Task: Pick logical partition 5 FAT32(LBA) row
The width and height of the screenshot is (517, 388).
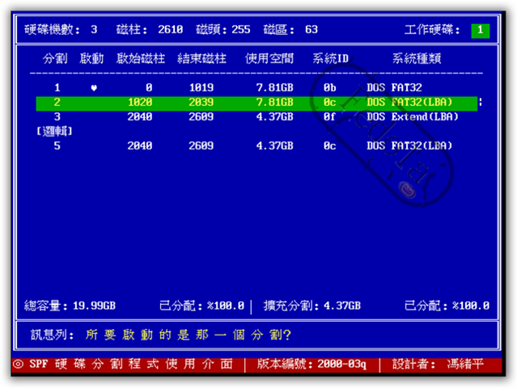Action: [x=256, y=145]
